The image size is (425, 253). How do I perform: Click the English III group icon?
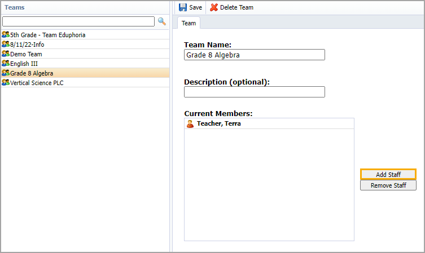[x=6, y=64]
